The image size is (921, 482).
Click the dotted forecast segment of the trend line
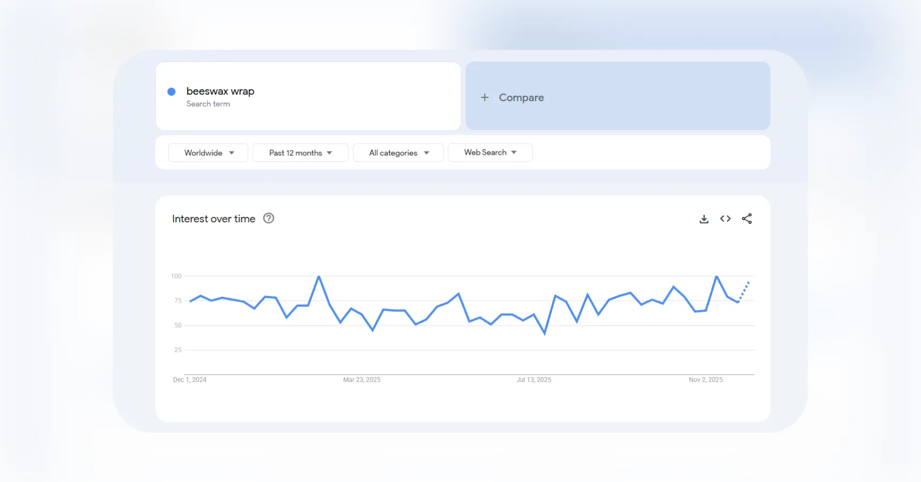tap(743, 289)
